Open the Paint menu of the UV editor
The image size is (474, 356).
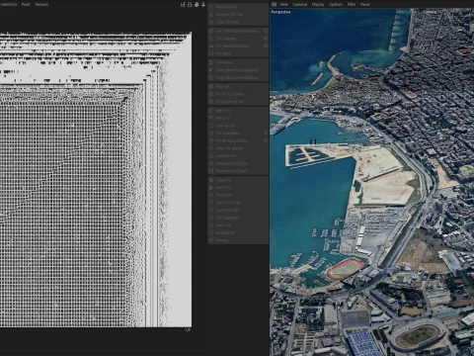point(26,4)
